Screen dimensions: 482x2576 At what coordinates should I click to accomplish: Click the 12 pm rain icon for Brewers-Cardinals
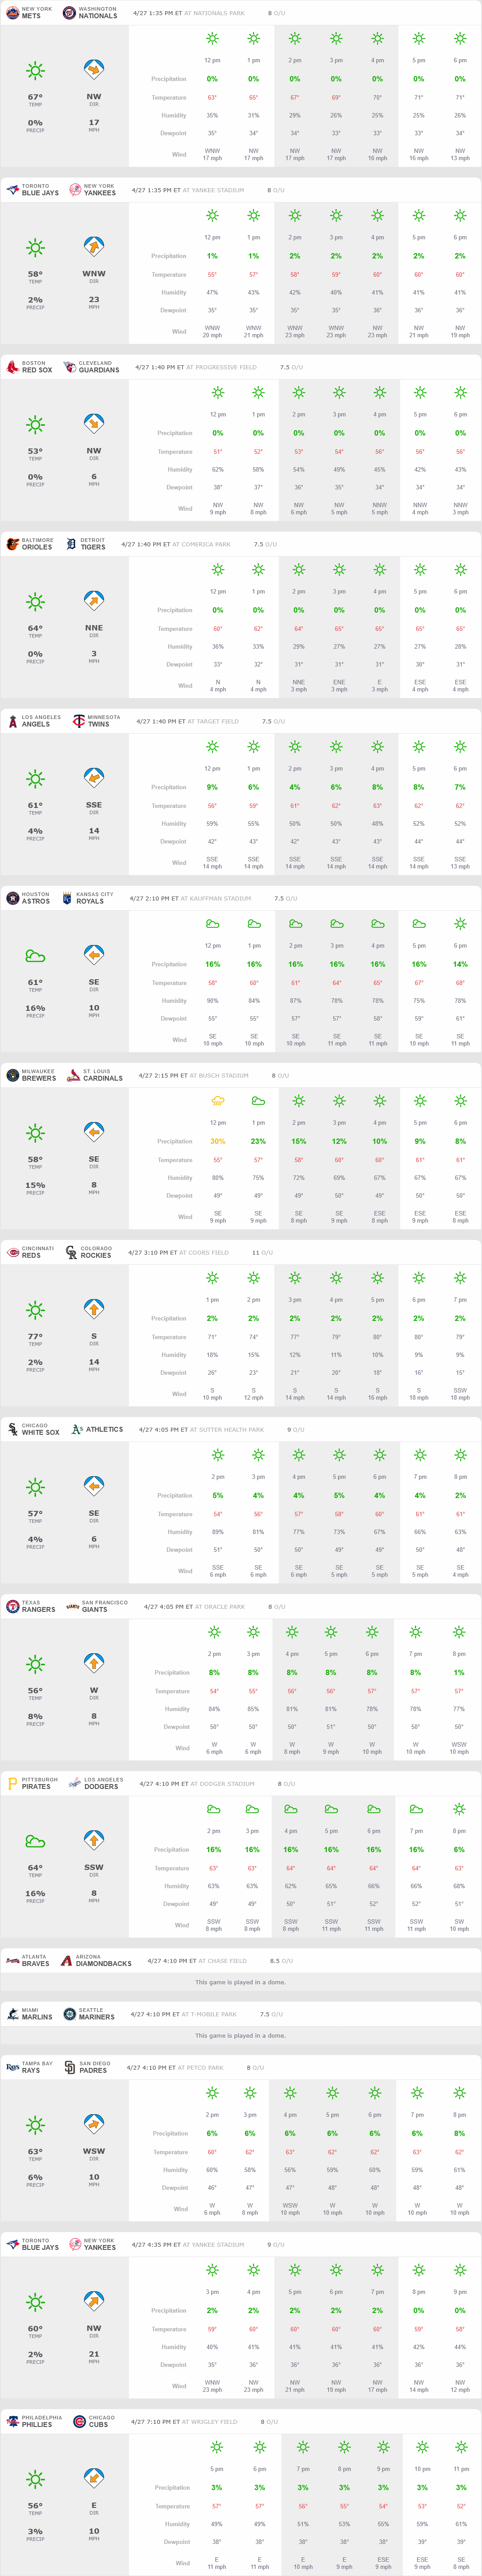pos(217,1101)
